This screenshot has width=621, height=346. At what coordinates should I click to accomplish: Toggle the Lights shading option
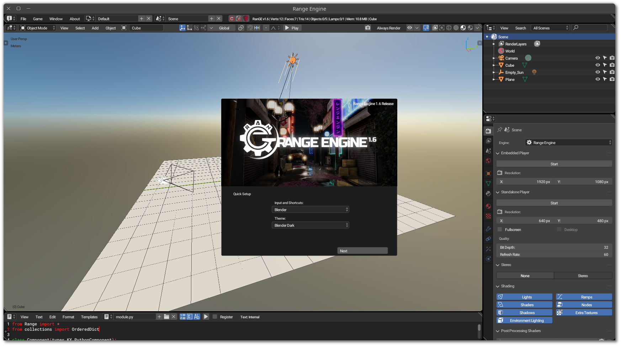point(524,297)
